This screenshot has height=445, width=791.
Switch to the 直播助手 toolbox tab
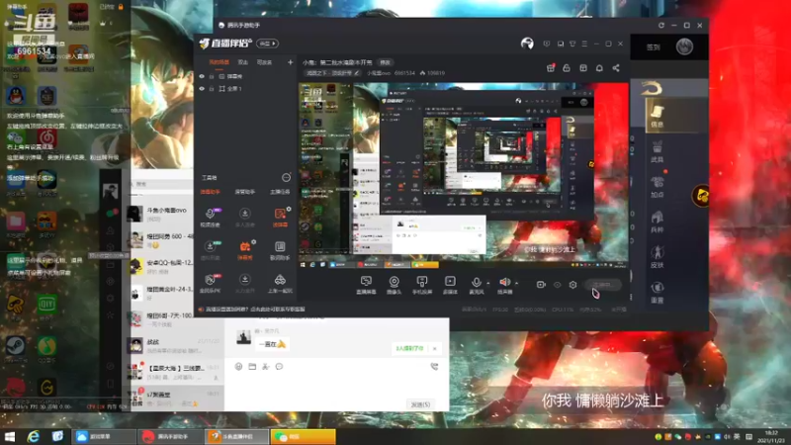click(x=210, y=192)
